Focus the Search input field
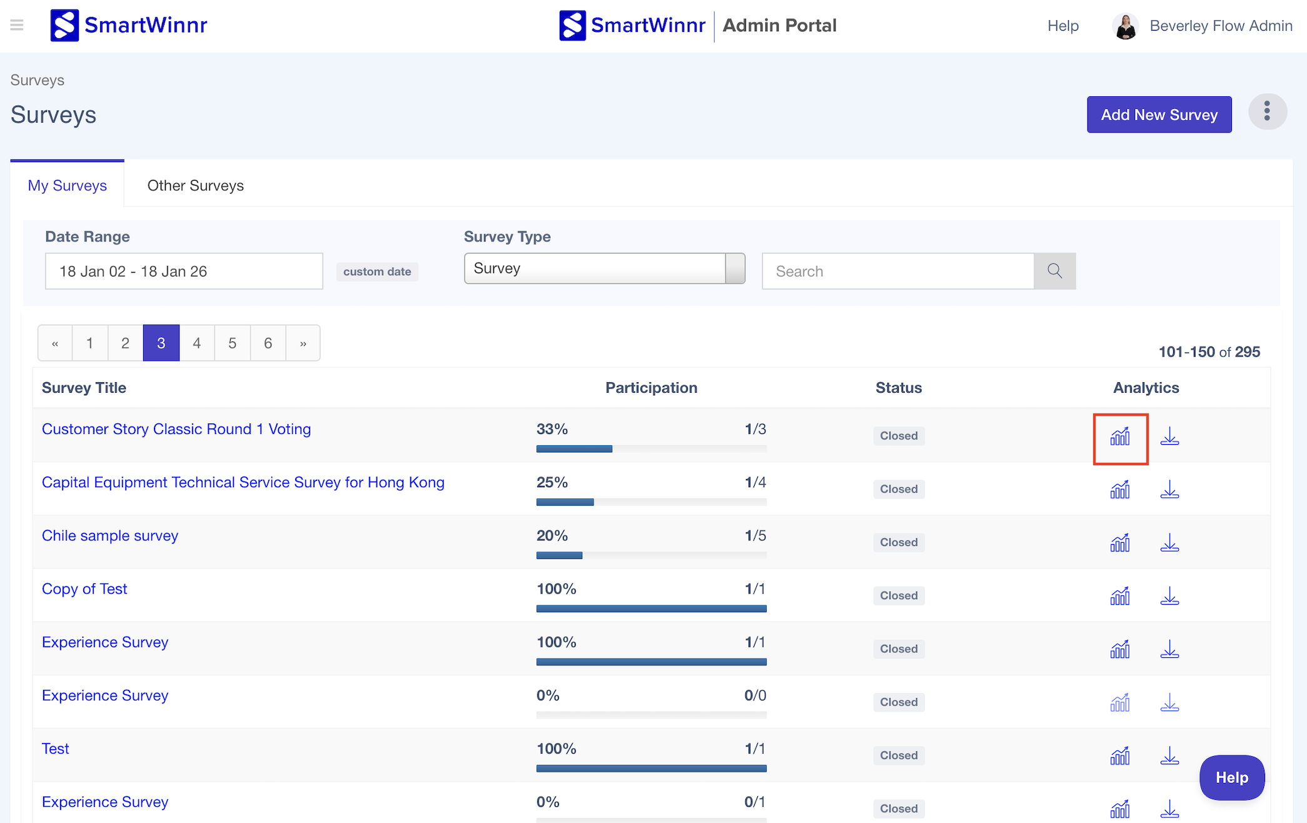The height and width of the screenshot is (823, 1307). coord(897,271)
